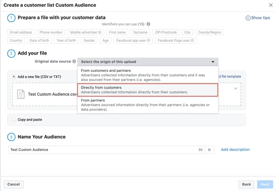Choose Directly from customers option
This screenshot has height=191, width=276.
148,90
